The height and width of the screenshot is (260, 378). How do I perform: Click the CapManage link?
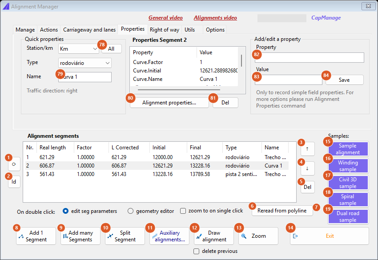(326, 18)
